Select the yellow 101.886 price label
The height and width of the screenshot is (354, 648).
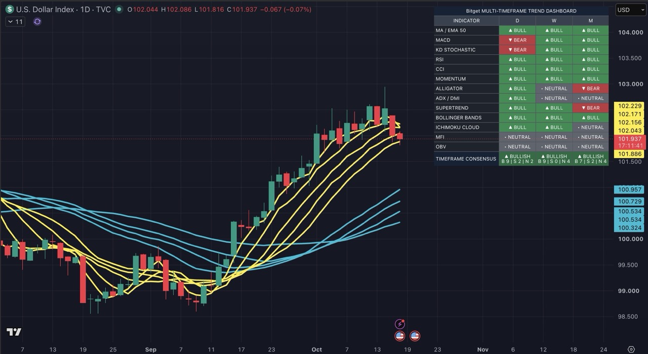click(x=629, y=154)
